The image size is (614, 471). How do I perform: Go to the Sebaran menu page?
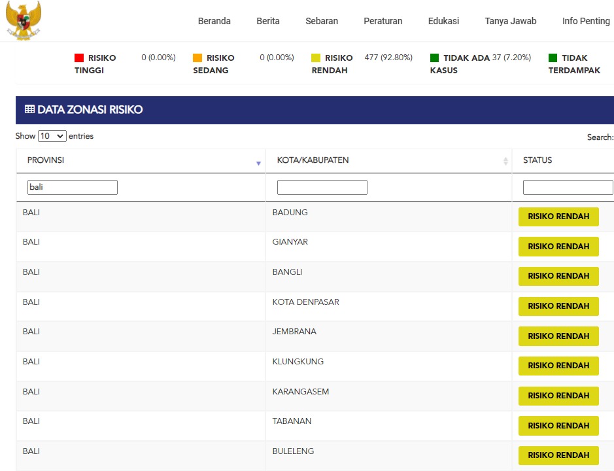pyautogui.click(x=322, y=21)
